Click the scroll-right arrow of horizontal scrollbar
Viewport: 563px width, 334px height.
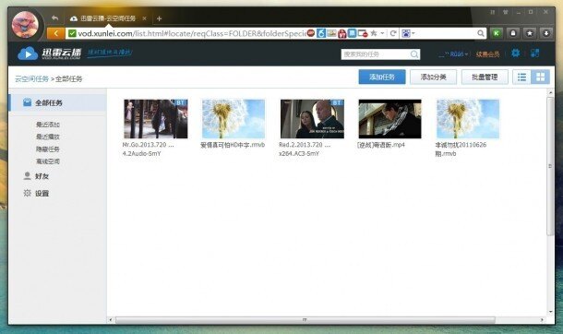[x=542, y=319]
